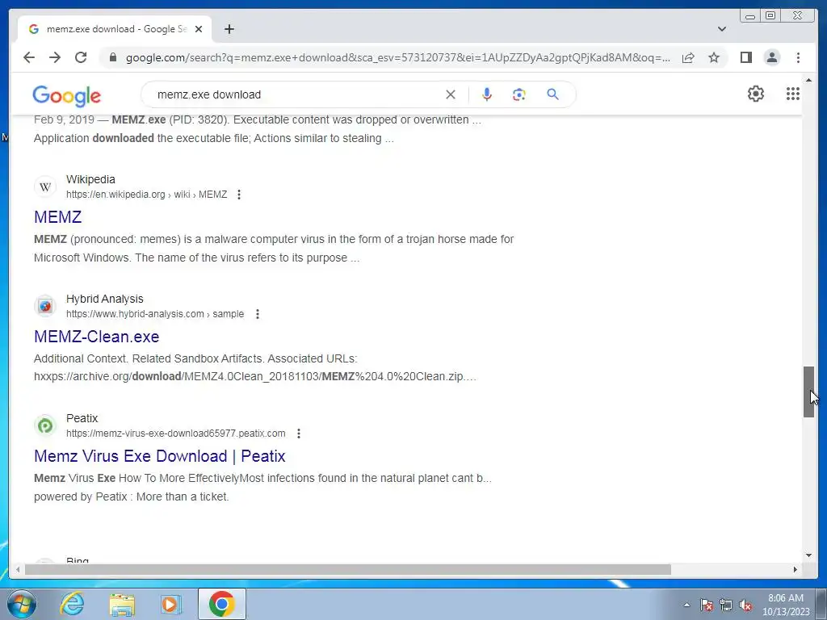Go back using Chrome's back arrow
Image resolution: width=827 pixels, height=620 pixels.
tap(29, 57)
